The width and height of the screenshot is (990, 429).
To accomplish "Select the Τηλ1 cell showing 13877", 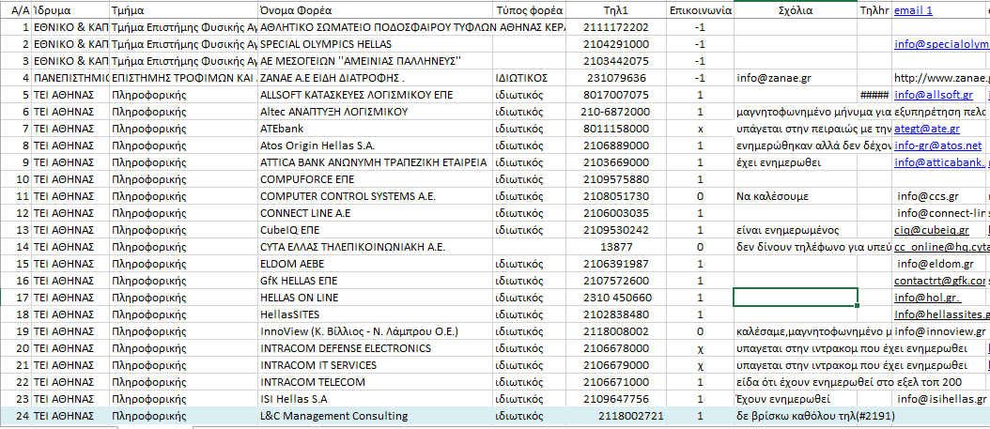I will 617,247.
